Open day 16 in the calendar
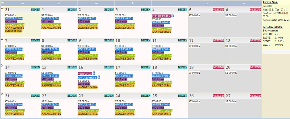290x119 pixels. [81, 68]
